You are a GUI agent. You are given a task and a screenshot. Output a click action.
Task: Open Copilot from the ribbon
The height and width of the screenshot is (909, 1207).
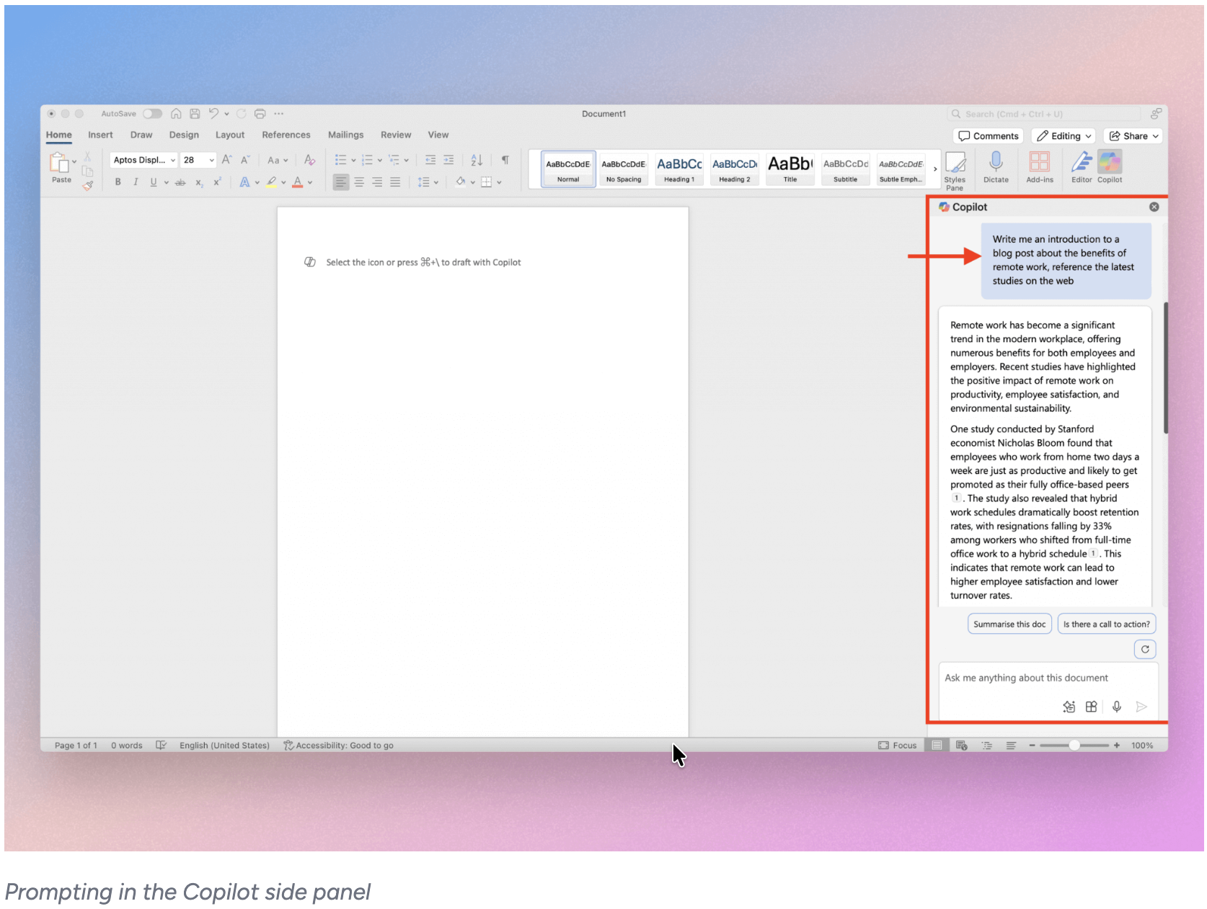[x=1110, y=167]
